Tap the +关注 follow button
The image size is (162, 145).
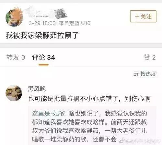coord(143,17)
